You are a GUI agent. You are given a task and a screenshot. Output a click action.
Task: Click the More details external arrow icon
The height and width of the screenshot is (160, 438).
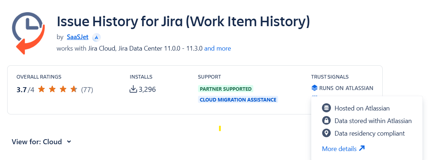tap(362, 149)
